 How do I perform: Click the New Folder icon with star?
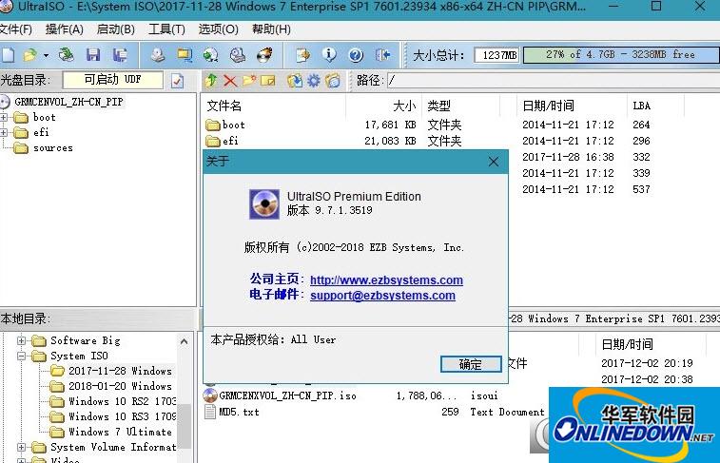click(x=249, y=81)
